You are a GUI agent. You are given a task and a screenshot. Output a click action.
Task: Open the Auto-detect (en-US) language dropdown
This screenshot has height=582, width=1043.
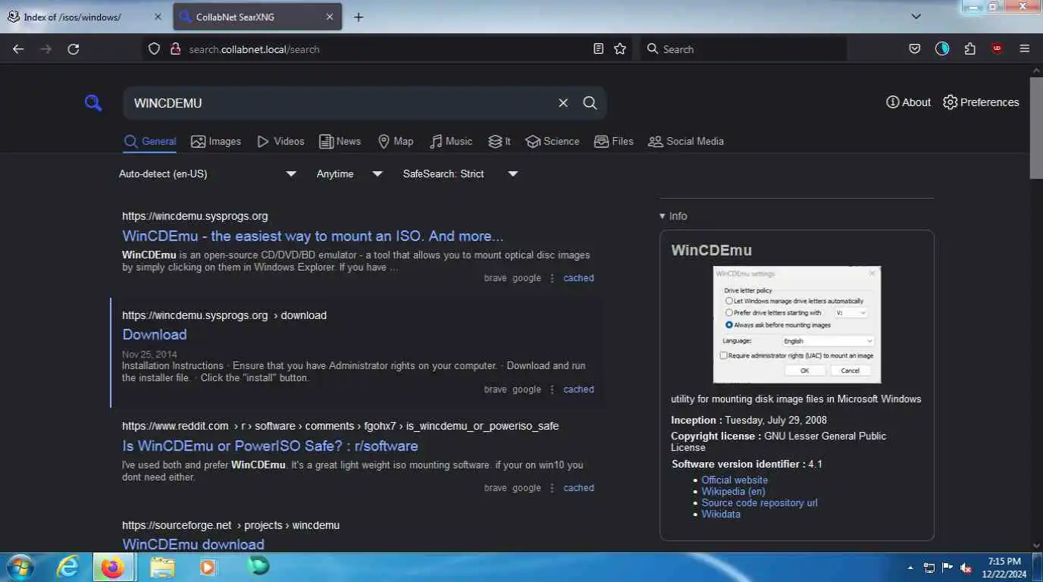pyautogui.click(x=208, y=174)
